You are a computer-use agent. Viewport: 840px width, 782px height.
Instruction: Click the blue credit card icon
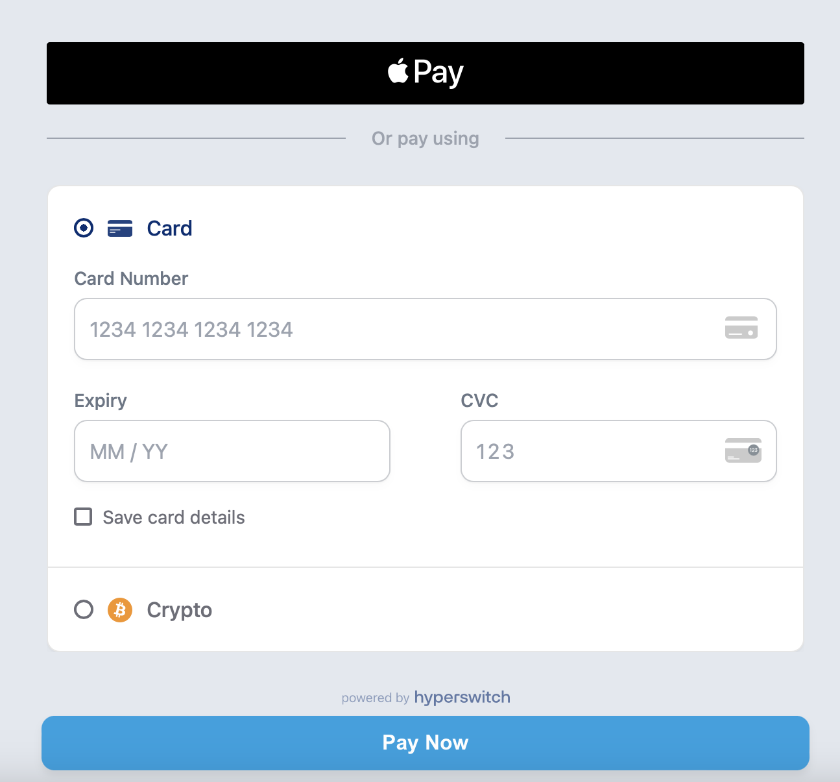pyautogui.click(x=120, y=228)
